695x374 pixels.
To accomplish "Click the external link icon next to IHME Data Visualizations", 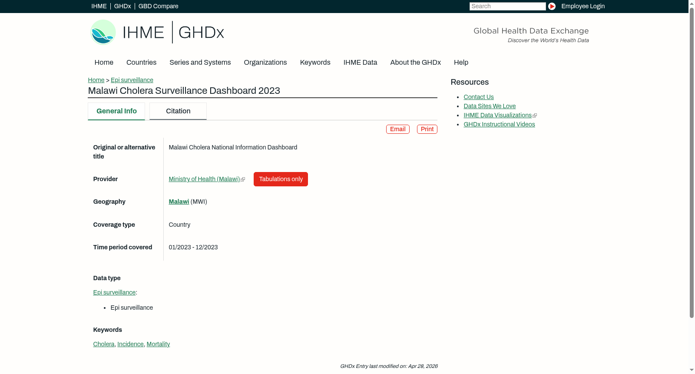I will tap(535, 116).
